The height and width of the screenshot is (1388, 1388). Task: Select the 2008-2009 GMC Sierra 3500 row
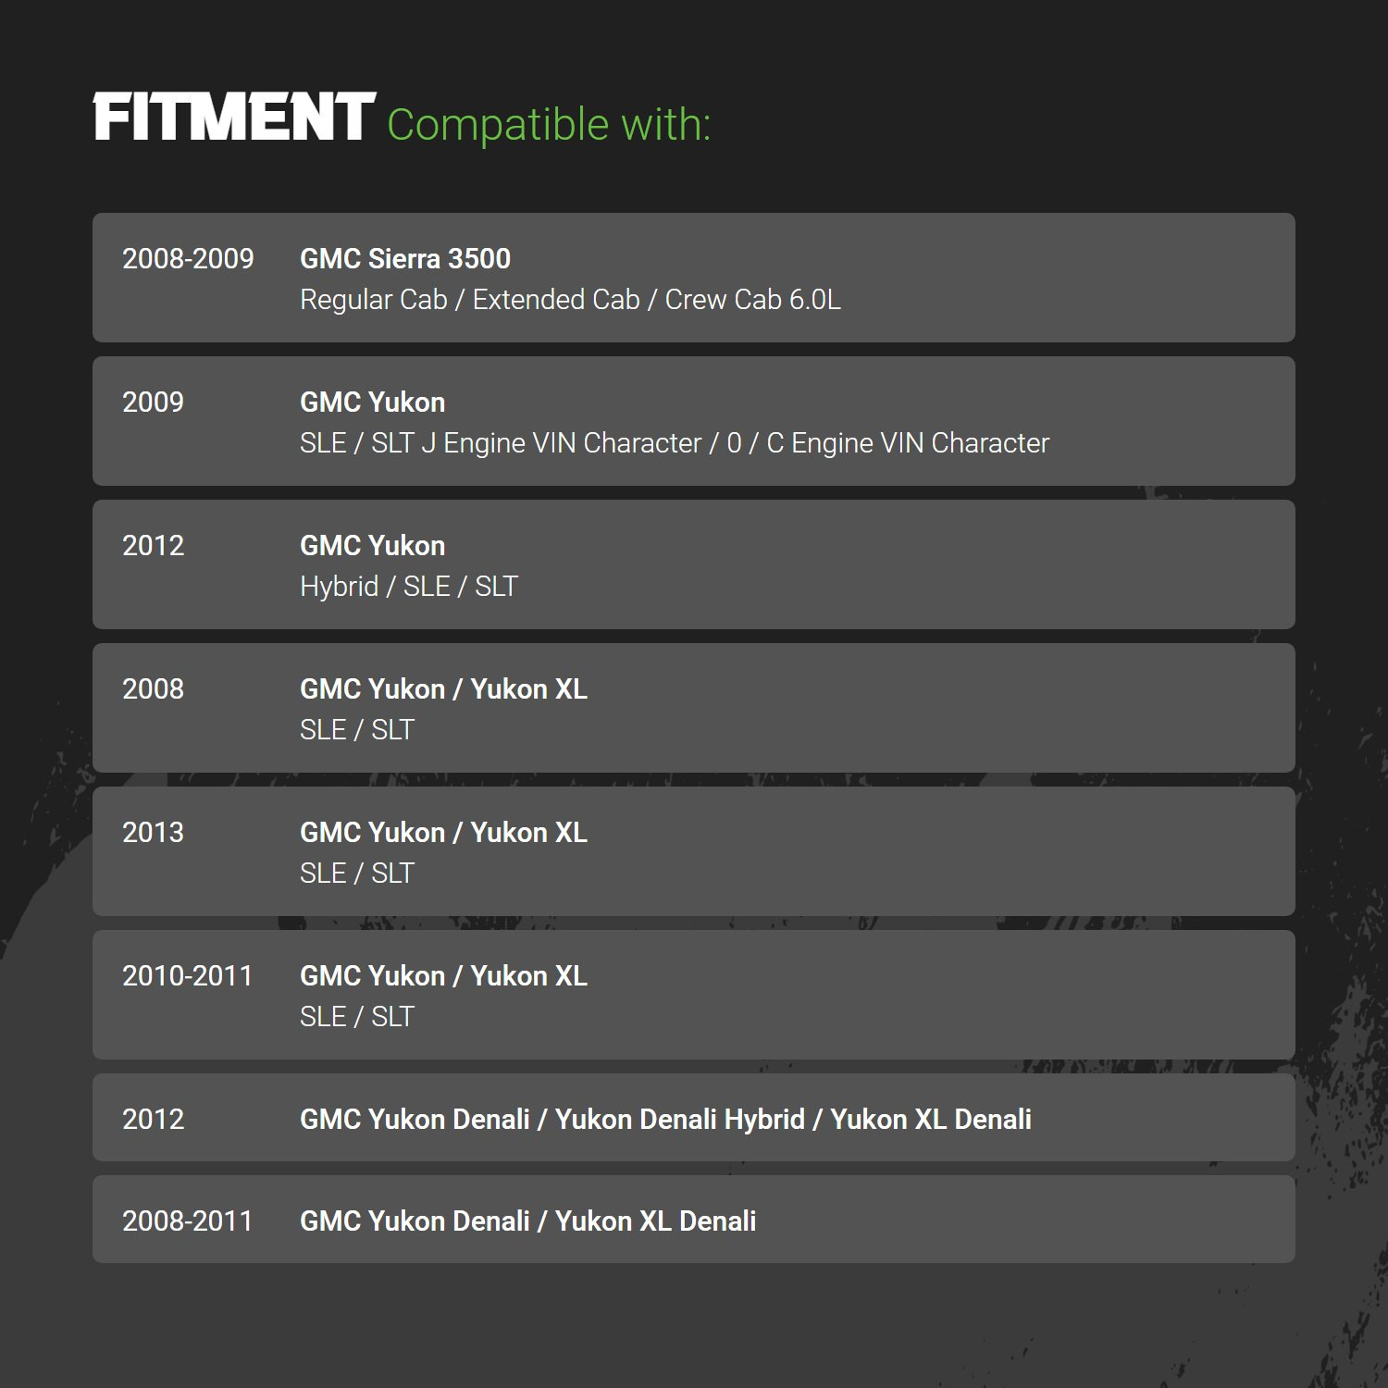pyautogui.click(x=694, y=278)
